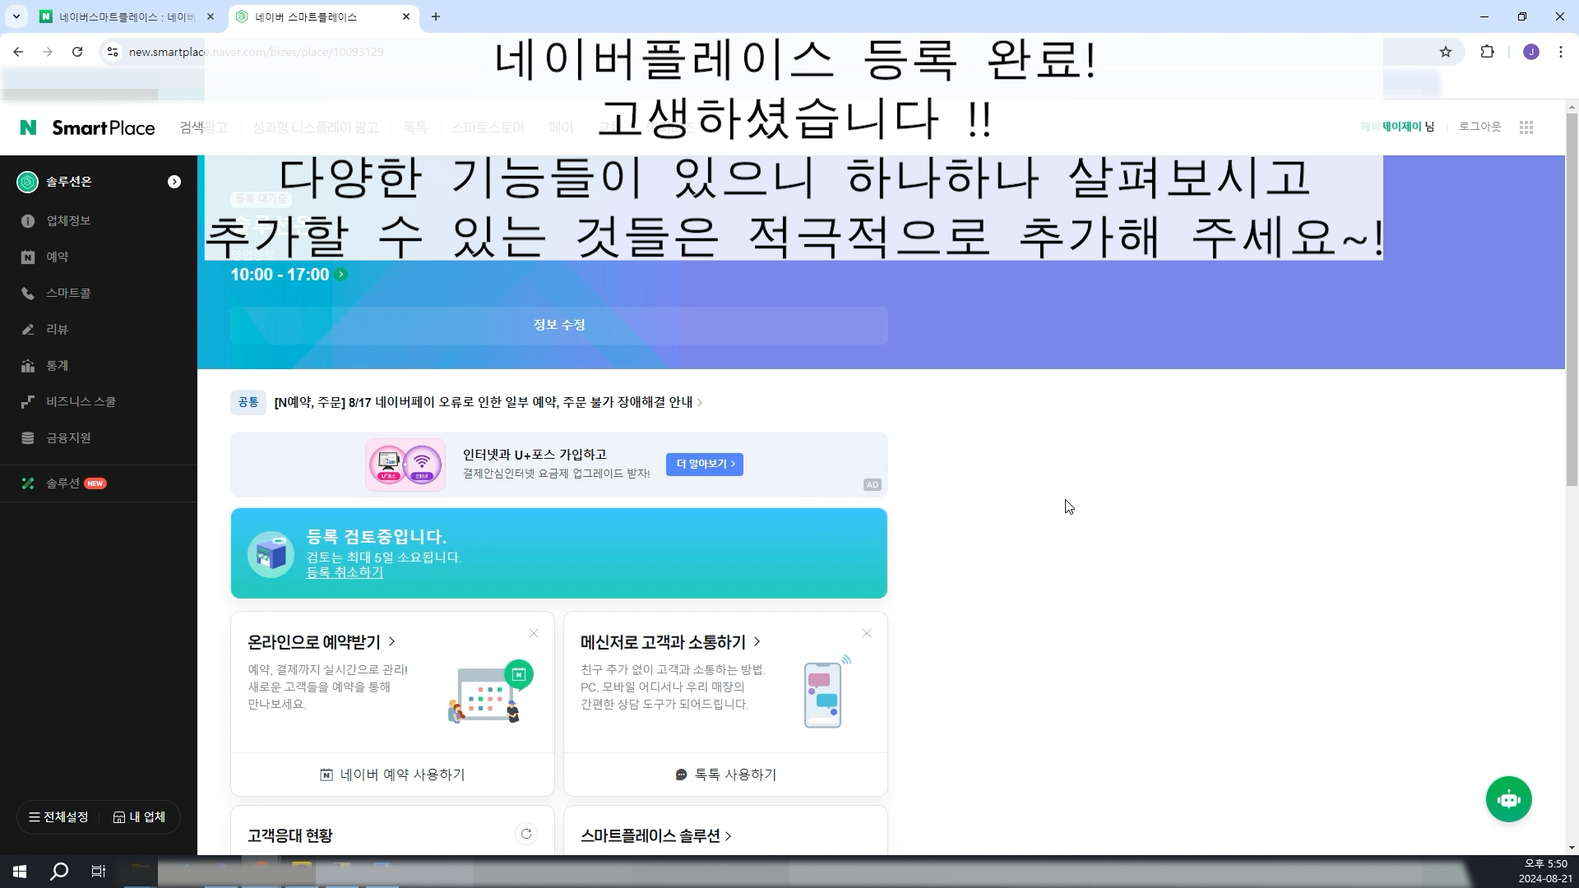Viewport: 1579px width, 888px height.
Task: Open the 예약 booking sidebar item
Action: (x=57, y=257)
